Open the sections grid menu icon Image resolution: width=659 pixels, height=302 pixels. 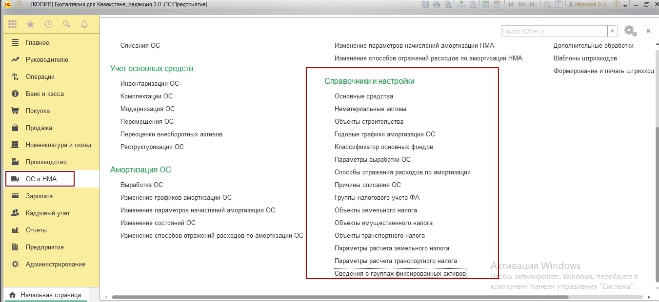[13, 24]
